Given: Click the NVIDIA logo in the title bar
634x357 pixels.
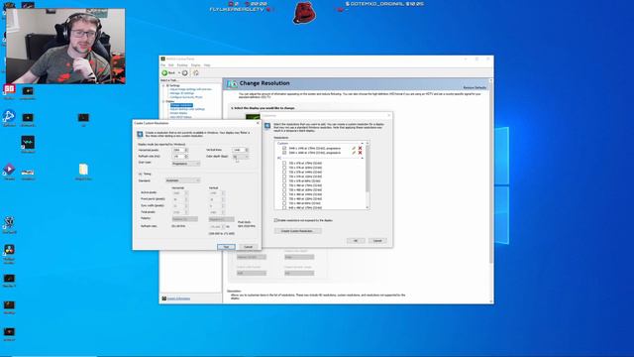Looking at the screenshot, I should (162, 59).
